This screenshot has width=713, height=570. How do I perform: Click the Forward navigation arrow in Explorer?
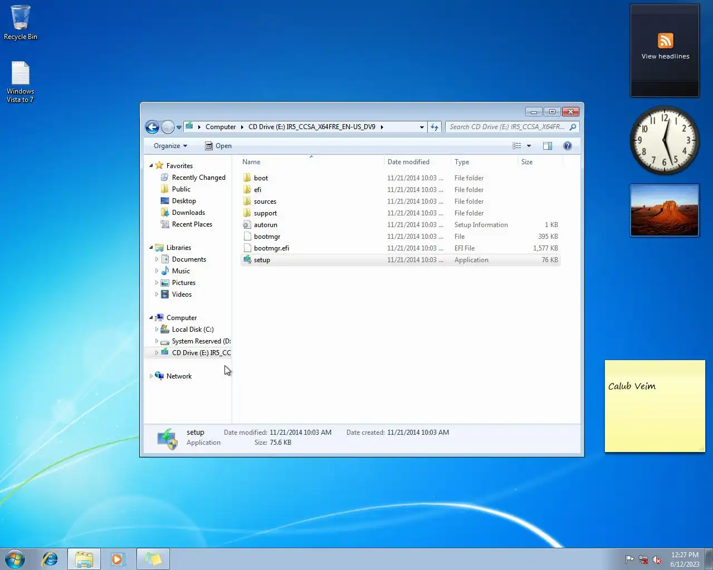(168, 127)
